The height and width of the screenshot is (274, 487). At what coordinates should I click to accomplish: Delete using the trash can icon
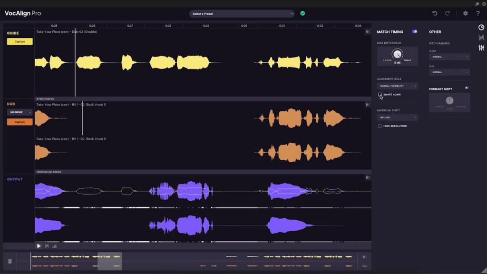click(x=10, y=261)
